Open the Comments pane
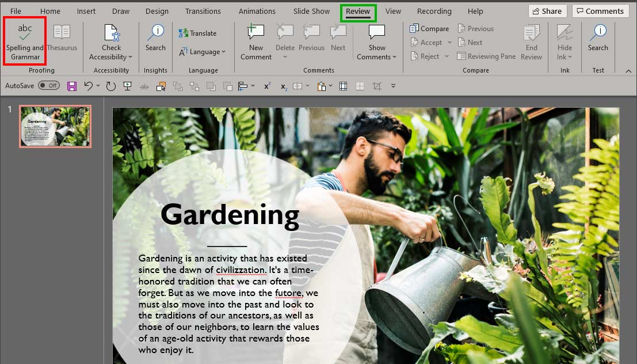The width and height of the screenshot is (637, 364). pos(600,10)
